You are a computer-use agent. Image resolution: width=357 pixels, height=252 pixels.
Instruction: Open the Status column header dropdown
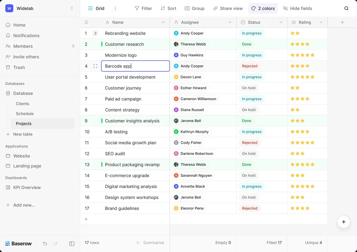(282, 22)
